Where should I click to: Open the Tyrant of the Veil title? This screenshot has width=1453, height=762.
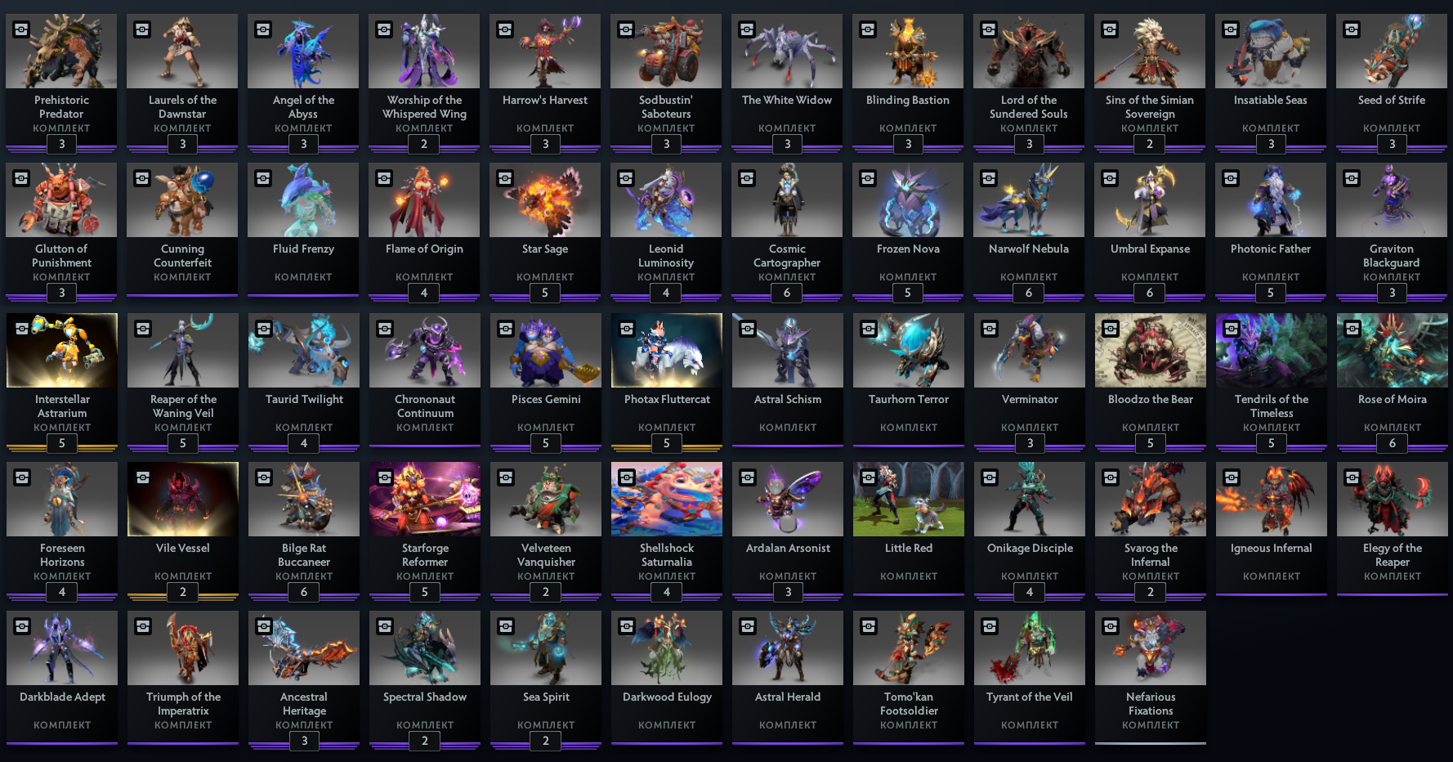(1030, 697)
